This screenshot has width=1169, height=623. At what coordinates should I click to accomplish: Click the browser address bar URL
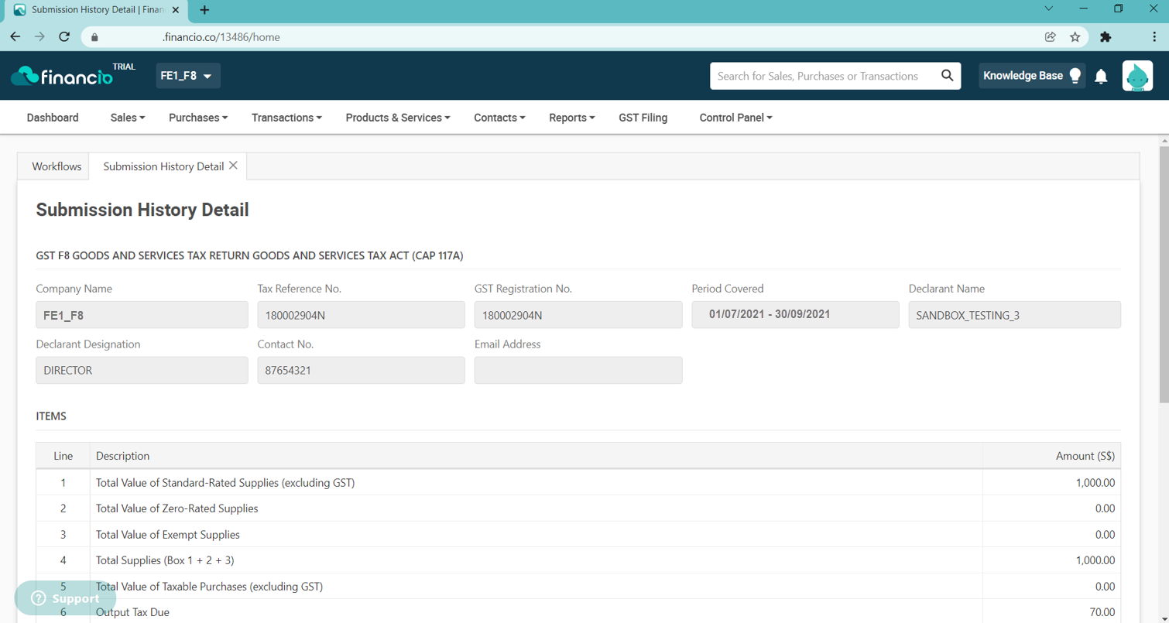tap(221, 37)
